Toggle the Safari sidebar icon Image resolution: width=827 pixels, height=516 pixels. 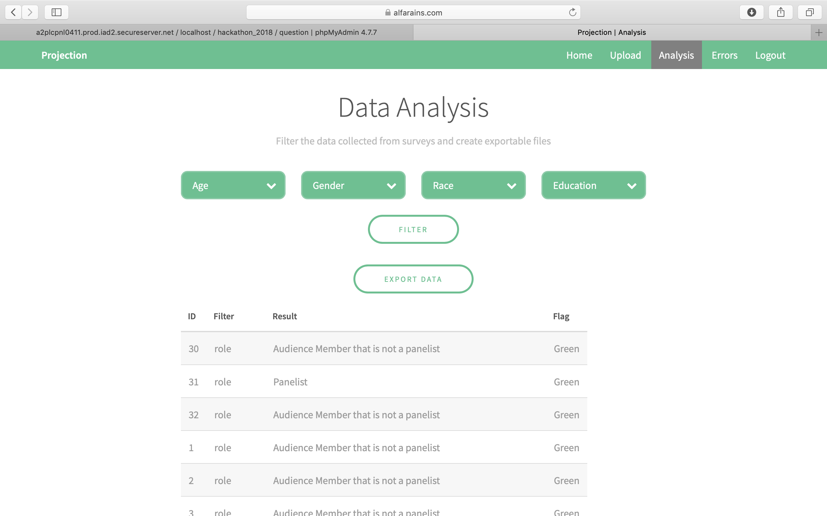pyautogui.click(x=57, y=12)
